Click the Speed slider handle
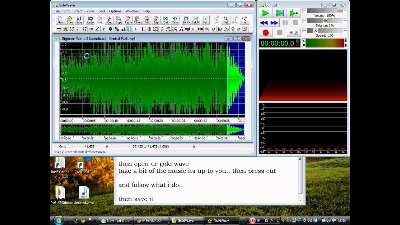 [316, 31]
